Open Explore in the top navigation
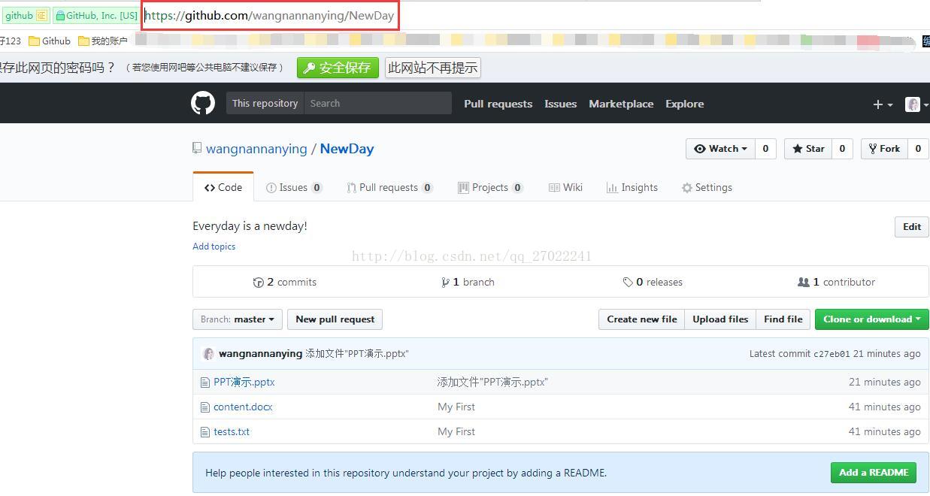The width and height of the screenshot is (930, 496). tap(684, 104)
